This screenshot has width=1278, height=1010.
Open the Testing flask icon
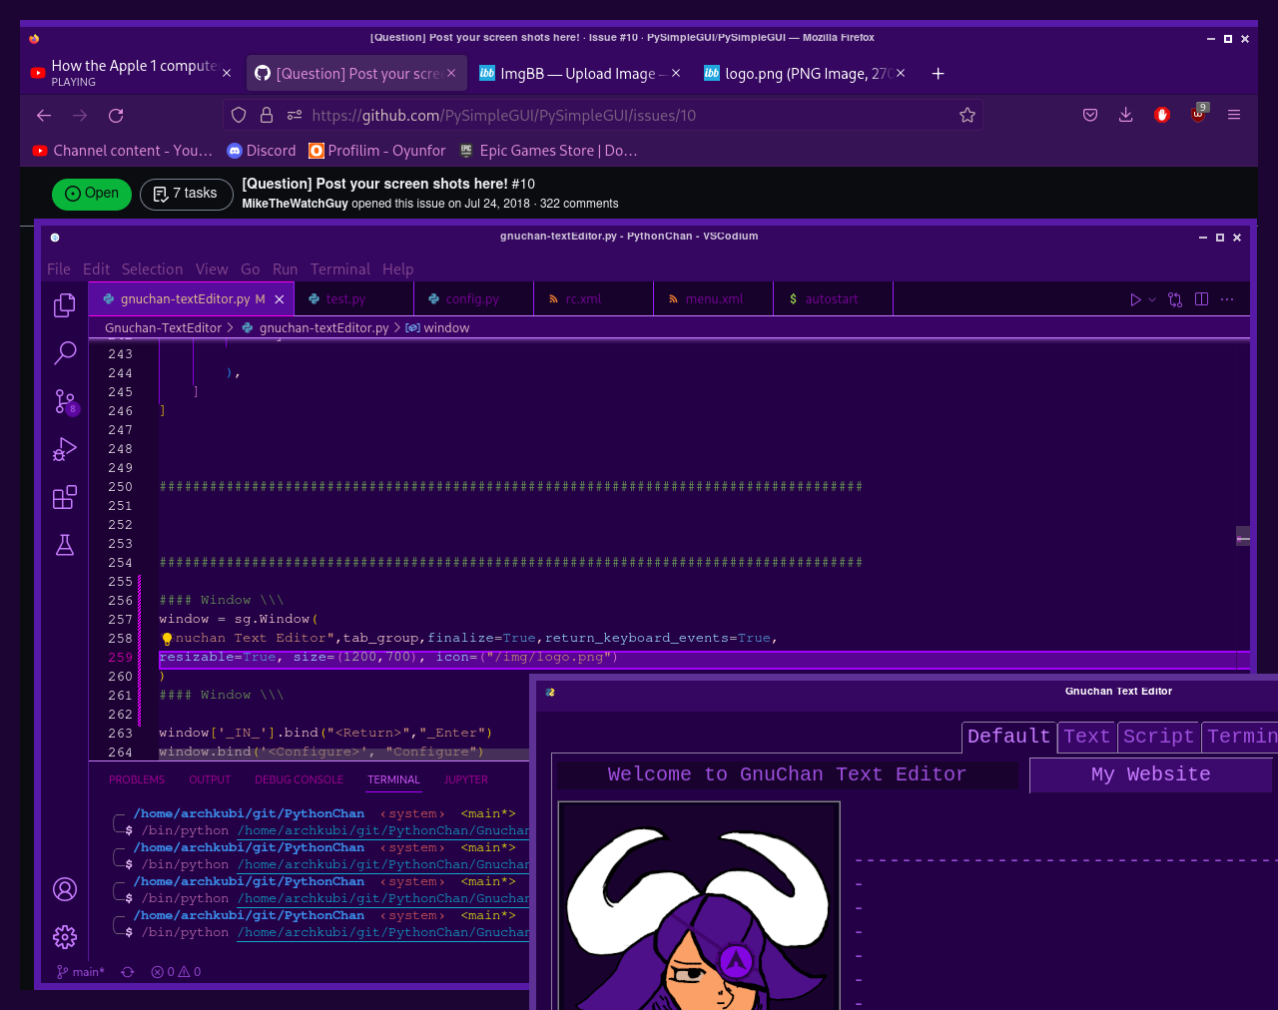[65, 545]
